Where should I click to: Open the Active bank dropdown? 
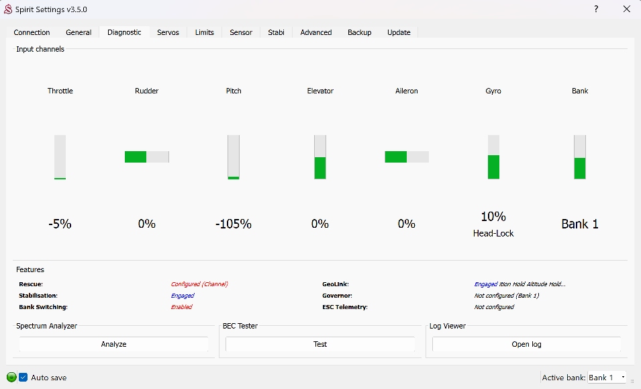click(x=607, y=378)
